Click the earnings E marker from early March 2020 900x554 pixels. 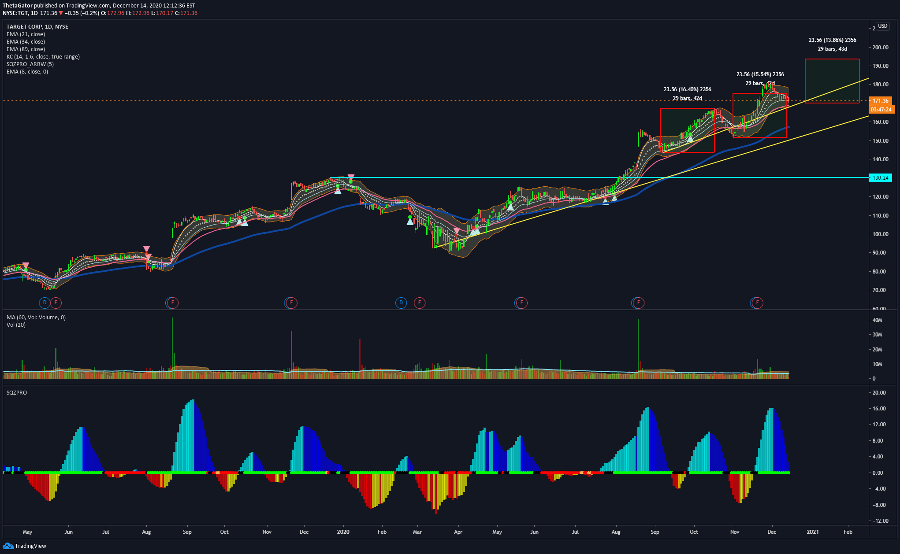(x=420, y=303)
